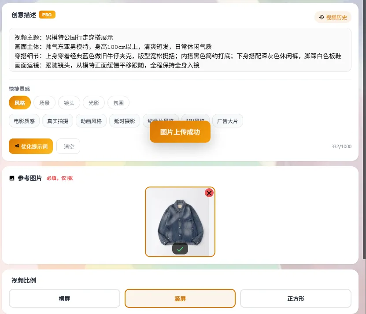This screenshot has height=314, width=366.
Task: Add the 真实拍摄 style tag
Action: pos(58,121)
